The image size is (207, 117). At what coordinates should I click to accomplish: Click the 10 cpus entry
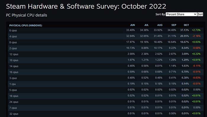click(x=14, y=60)
